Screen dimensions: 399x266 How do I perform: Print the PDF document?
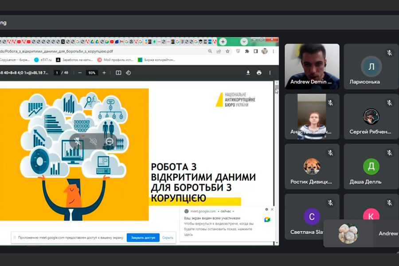(259, 73)
